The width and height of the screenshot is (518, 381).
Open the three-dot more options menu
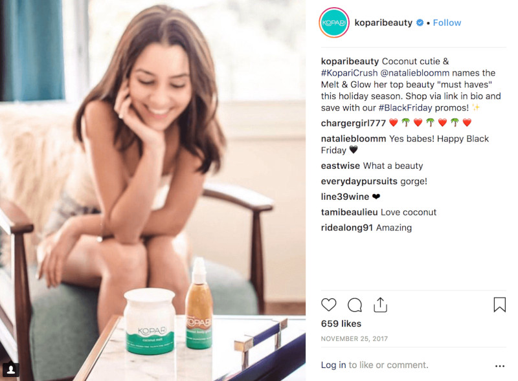point(500,366)
